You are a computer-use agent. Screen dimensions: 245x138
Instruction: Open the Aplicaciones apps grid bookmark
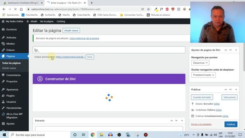(10, 15)
